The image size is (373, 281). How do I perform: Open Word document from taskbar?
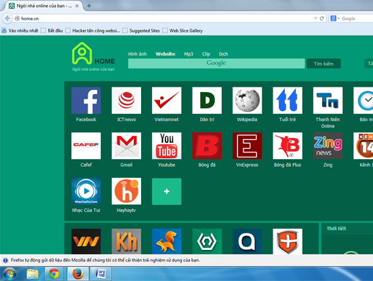(x=101, y=274)
